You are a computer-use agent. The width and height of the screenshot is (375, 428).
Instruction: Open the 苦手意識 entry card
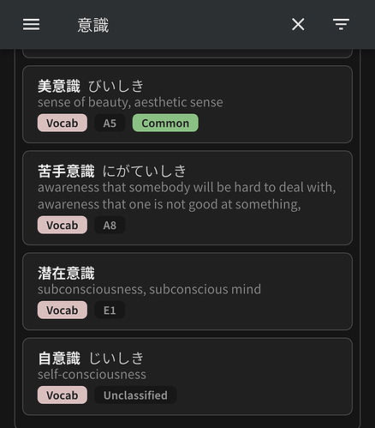[x=187, y=198]
